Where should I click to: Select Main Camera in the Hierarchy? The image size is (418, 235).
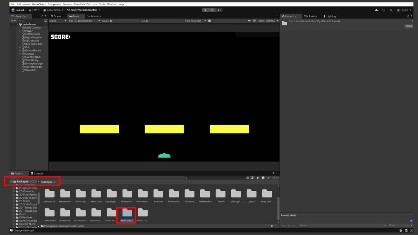(31, 28)
